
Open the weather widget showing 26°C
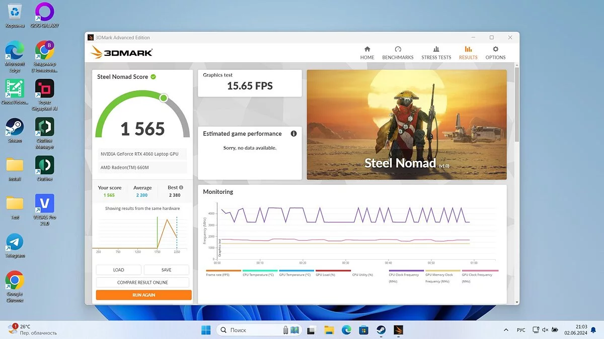click(33, 329)
